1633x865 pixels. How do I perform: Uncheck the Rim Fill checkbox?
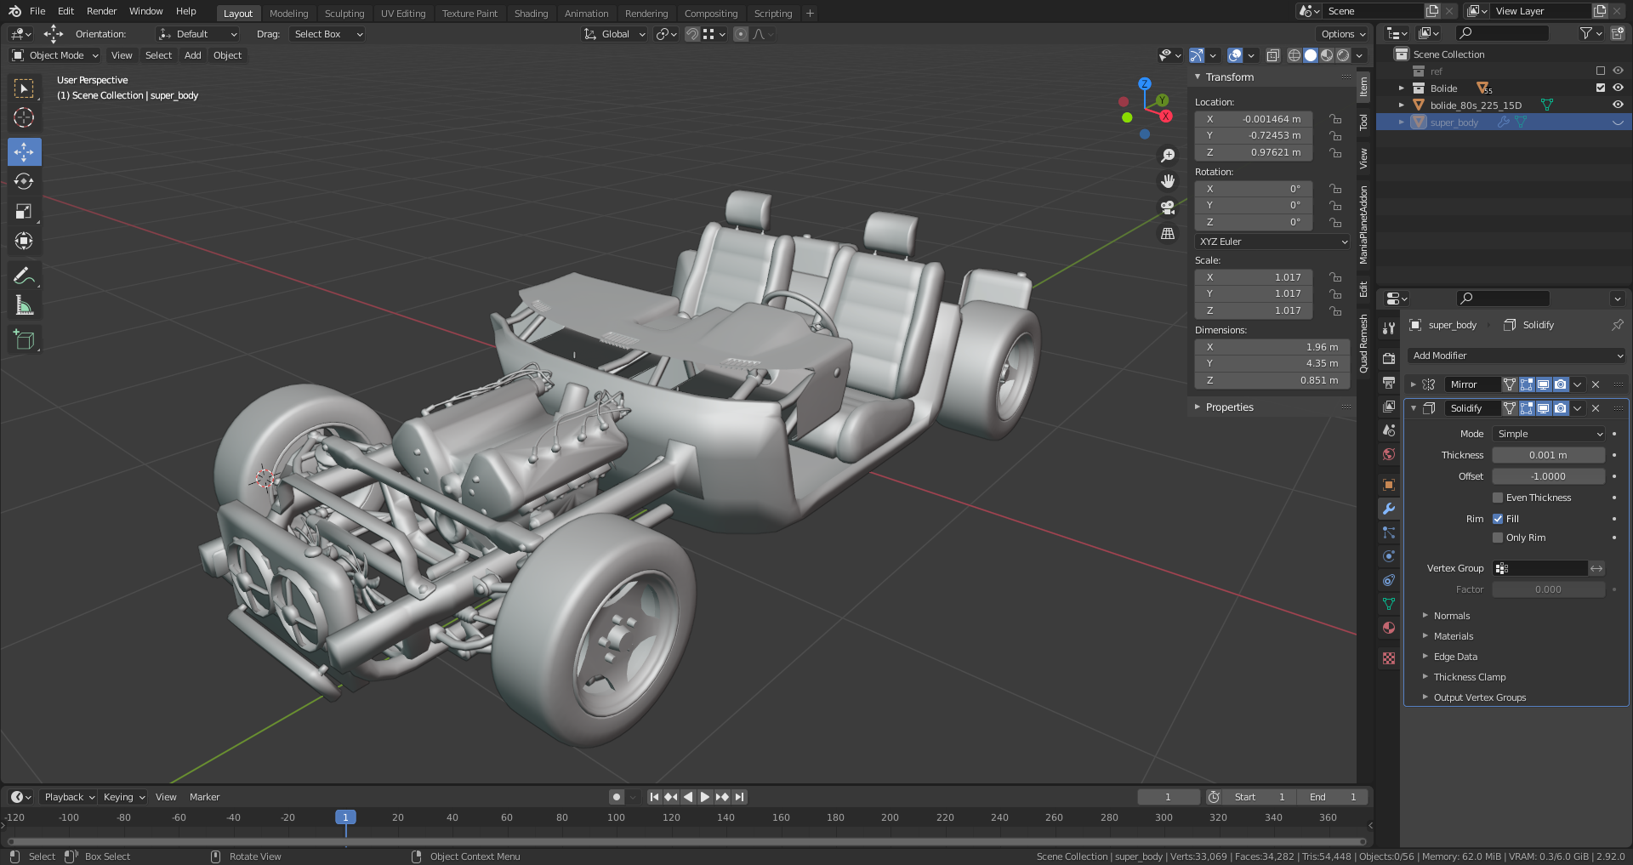pyautogui.click(x=1498, y=519)
